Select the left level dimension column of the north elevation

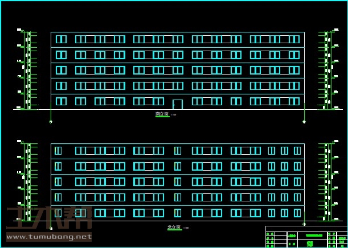point(26,182)
